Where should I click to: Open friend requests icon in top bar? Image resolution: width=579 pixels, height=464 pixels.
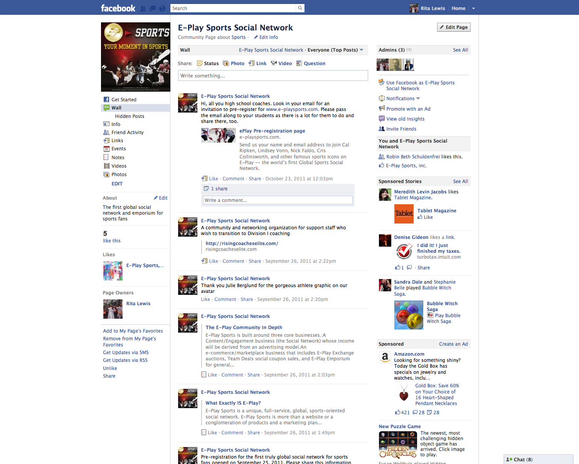143,8
